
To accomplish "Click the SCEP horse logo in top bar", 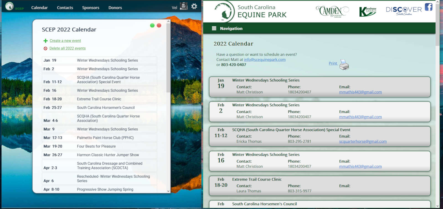I will pyautogui.click(x=9, y=6).
